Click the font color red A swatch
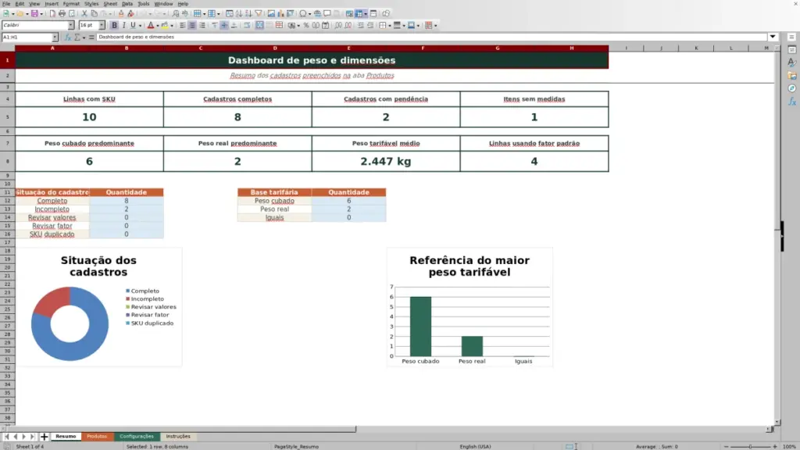 [151, 26]
